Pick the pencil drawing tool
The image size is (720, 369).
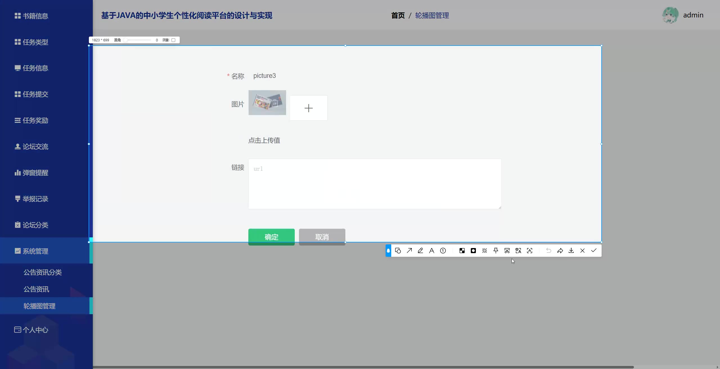tap(420, 251)
